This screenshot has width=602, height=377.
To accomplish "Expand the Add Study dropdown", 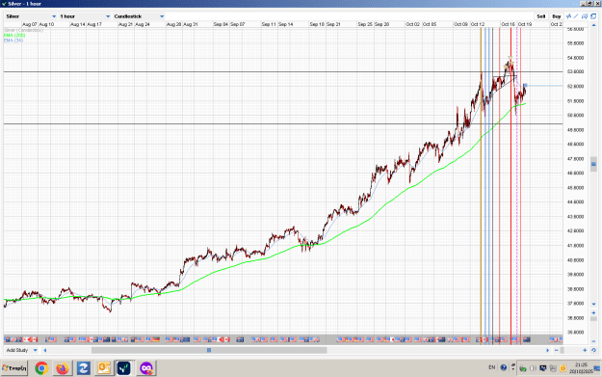I will (x=21, y=350).
